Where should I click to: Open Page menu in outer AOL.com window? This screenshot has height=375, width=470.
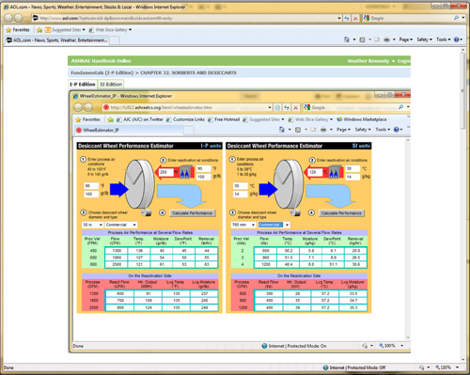tap(406, 39)
